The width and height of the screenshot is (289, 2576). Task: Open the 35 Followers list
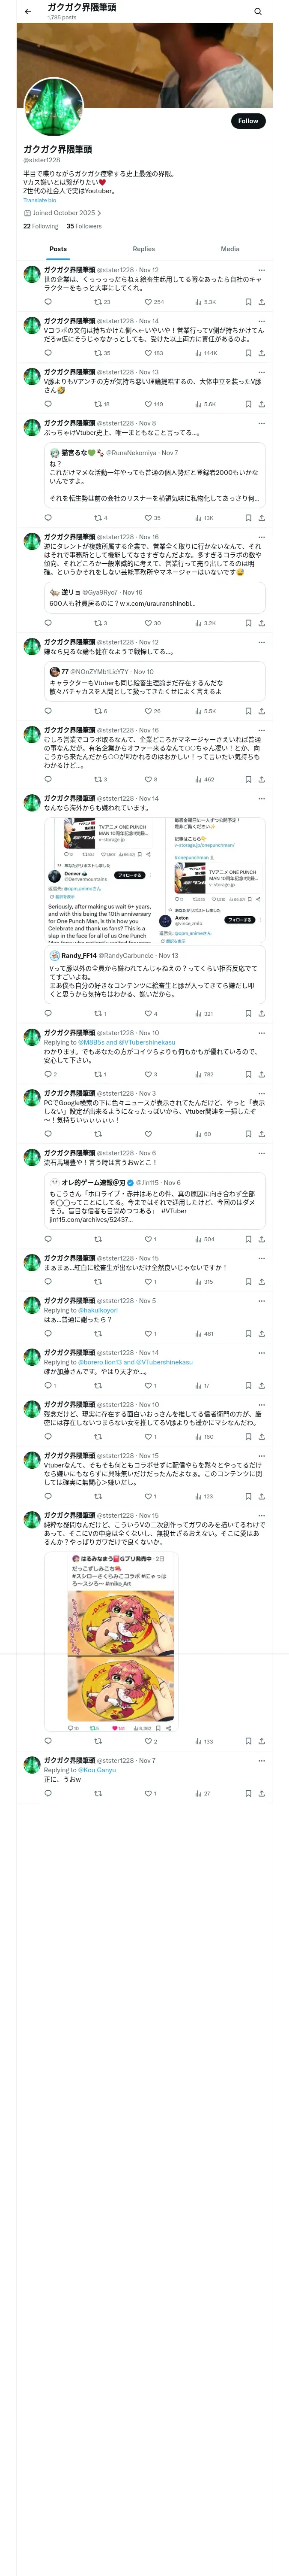84,226
